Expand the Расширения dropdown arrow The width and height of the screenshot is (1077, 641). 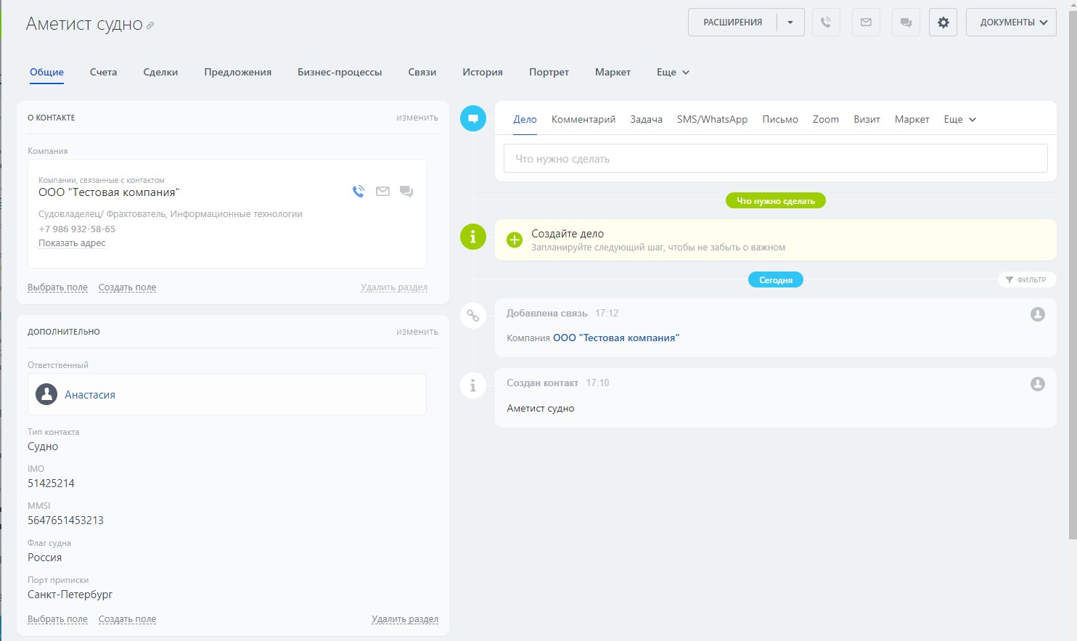790,23
